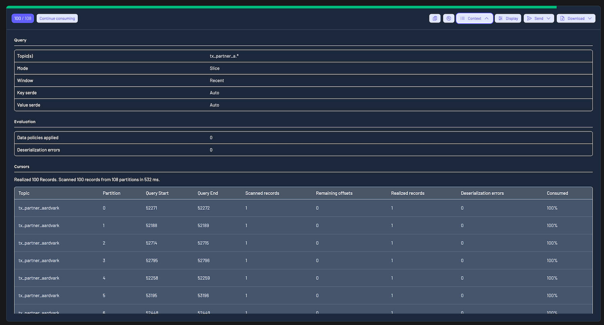Screen dimensions: 604x325
Task: Click the sliders icon on Display button
Action: 500,18
